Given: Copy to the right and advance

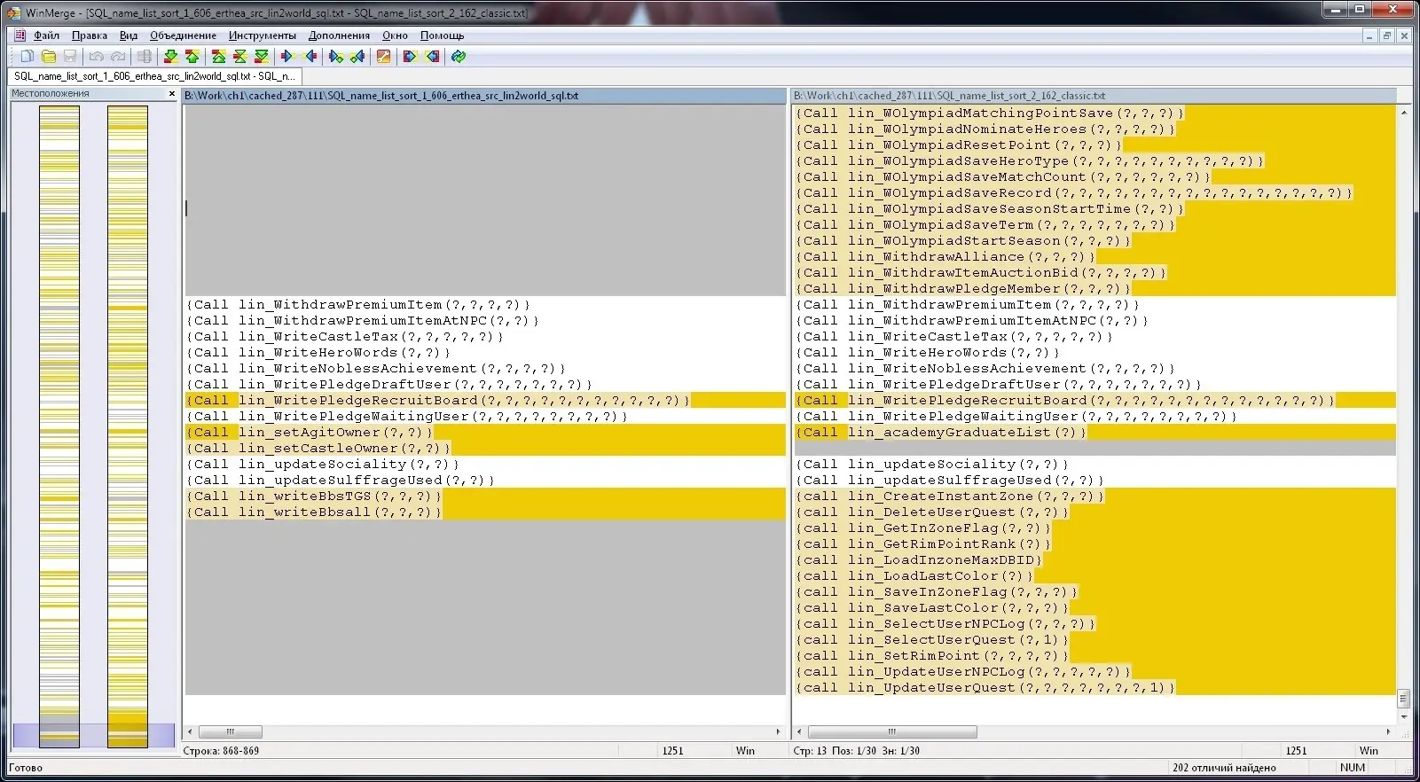Looking at the screenshot, I should (x=335, y=57).
